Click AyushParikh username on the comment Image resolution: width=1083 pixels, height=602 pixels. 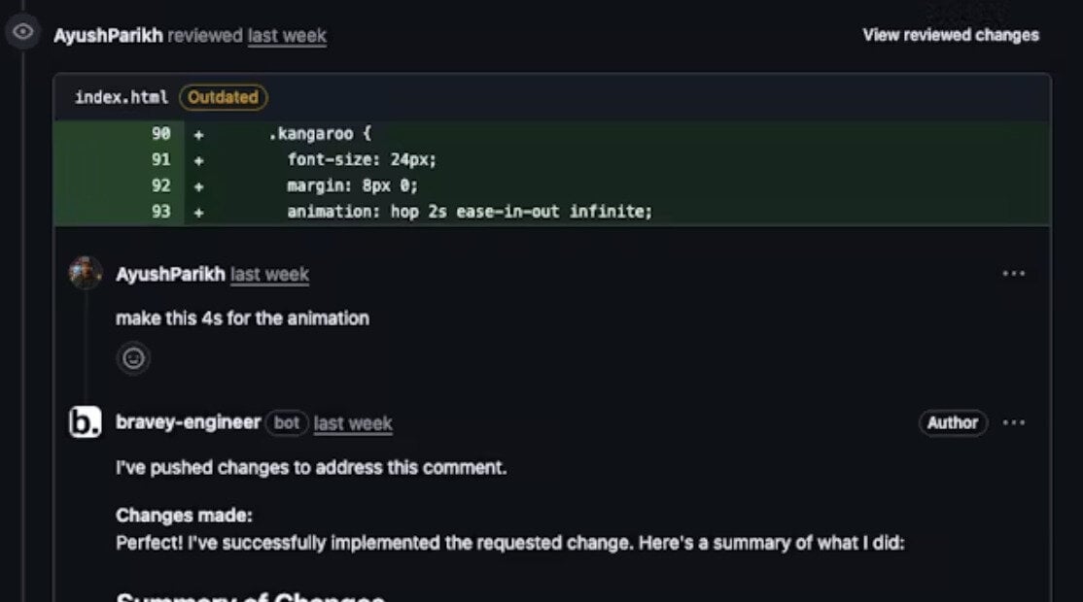point(170,274)
